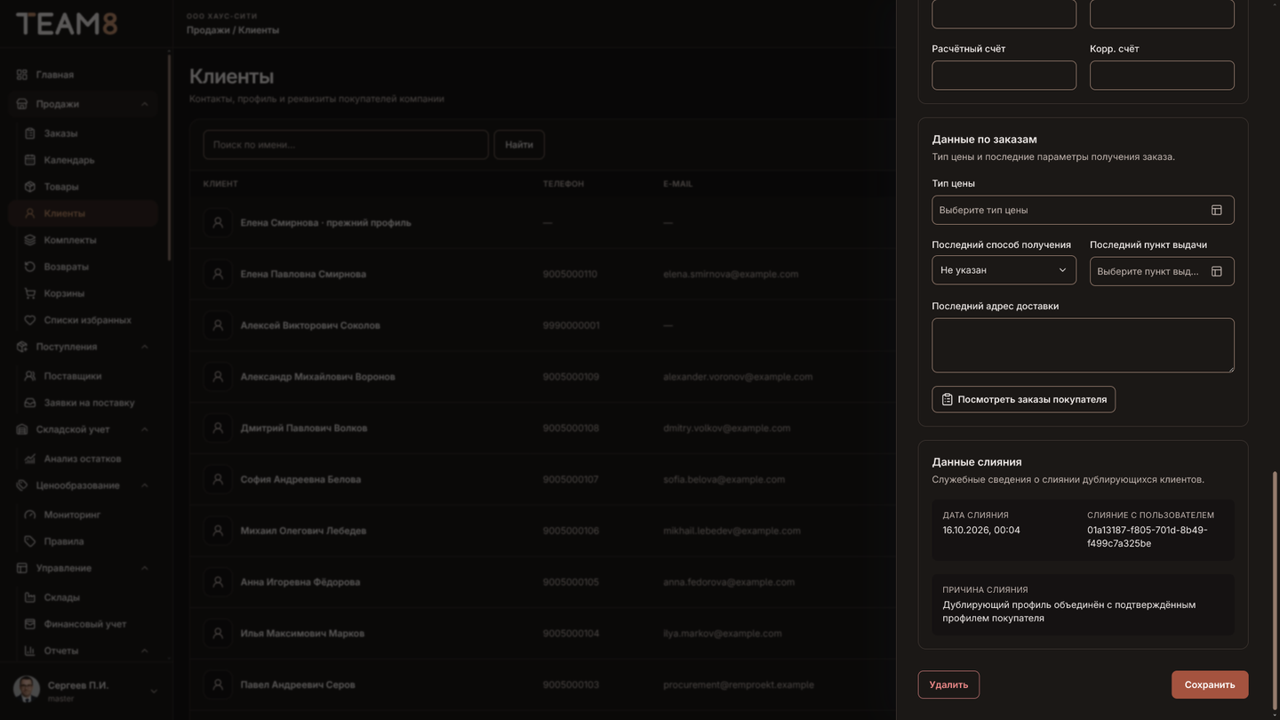Click the Найти search button
The width and height of the screenshot is (1280, 720).
pos(519,145)
